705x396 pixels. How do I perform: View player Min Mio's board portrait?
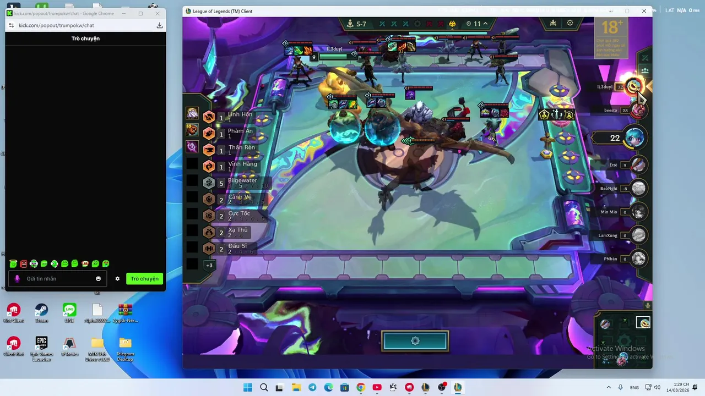point(639,211)
